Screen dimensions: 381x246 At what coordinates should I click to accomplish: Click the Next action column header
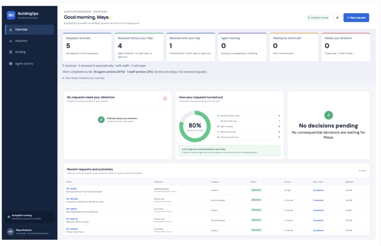click(x=318, y=182)
